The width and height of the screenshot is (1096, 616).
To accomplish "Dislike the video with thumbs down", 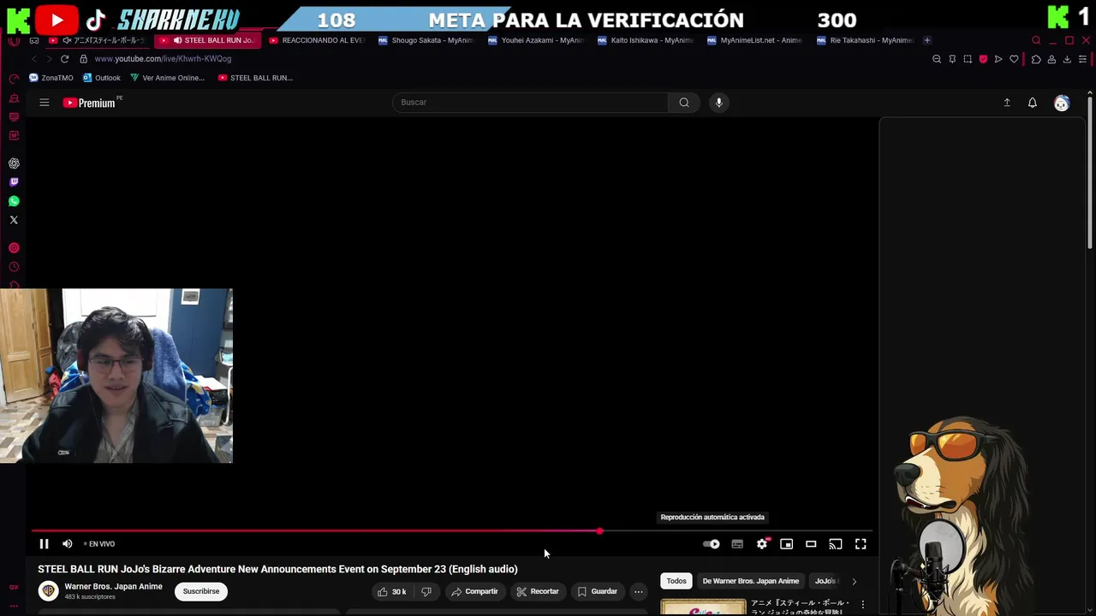I will (x=426, y=591).
